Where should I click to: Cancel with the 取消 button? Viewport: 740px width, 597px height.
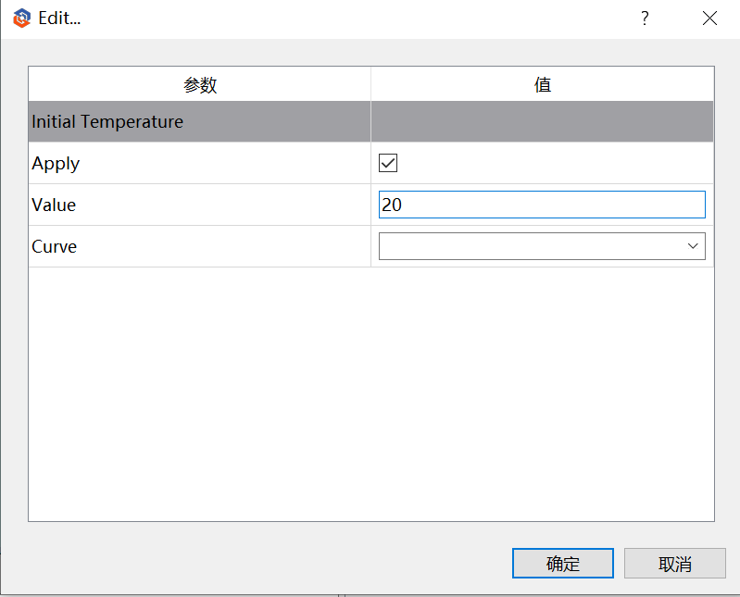coord(675,563)
